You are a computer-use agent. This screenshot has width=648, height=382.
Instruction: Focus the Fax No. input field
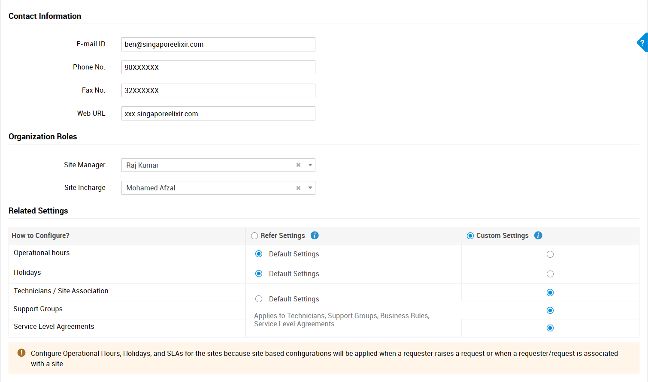(218, 90)
